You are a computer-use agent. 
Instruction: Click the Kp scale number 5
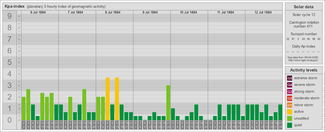[x=10, y=62]
